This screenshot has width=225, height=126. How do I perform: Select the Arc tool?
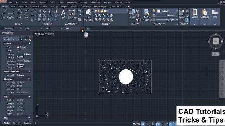27,14
